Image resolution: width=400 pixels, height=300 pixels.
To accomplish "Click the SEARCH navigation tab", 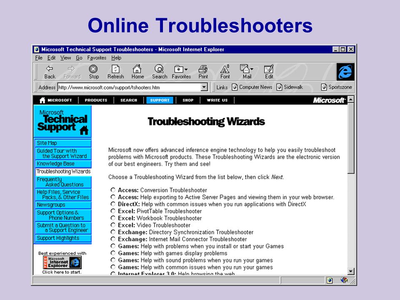I will tap(129, 100).
